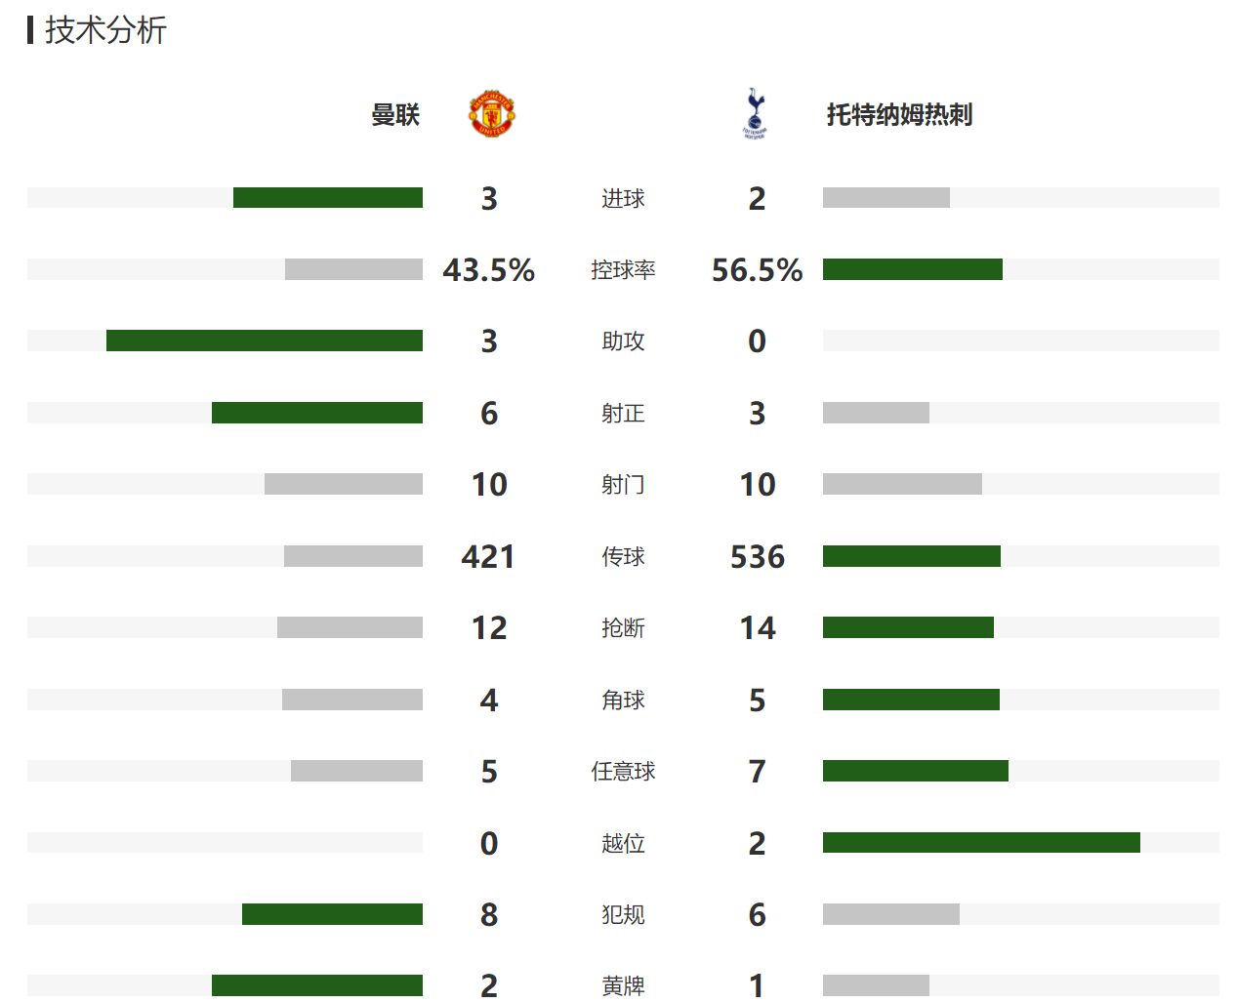Viewport: 1236px width, 1002px height.
Task: Select the 任意球 stat label
Action: [x=623, y=772]
